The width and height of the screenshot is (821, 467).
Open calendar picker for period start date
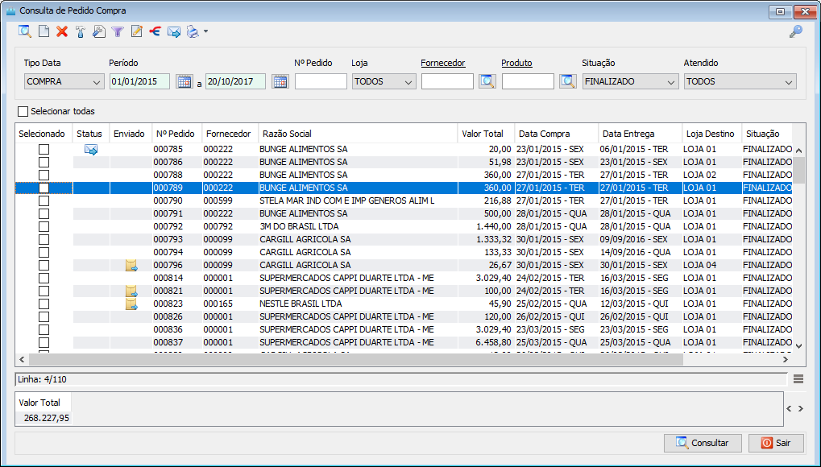[184, 81]
